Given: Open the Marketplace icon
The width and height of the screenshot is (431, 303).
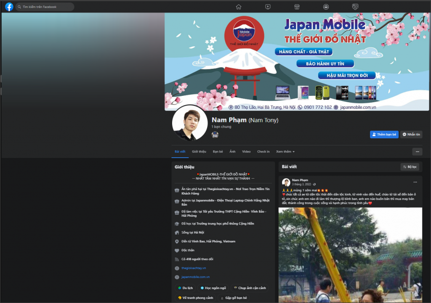Looking at the screenshot, I should coord(297,7).
